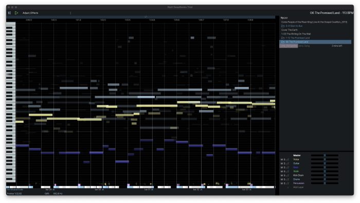This screenshot has width=360, height=203.
Task: Click the Voice layer volume slider
Action: point(325,159)
